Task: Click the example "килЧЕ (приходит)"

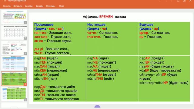Action: pyautogui.click(x=102, y=62)
